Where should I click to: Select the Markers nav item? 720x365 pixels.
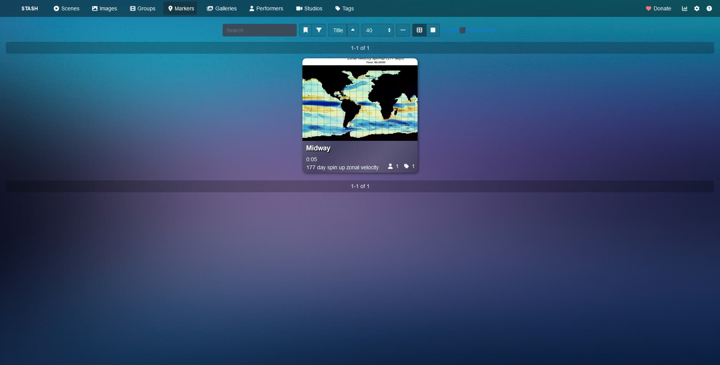180,8
